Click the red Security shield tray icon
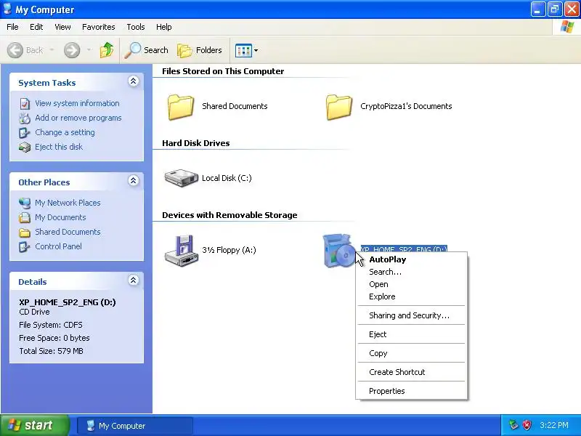581x436 pixels. (527, 425)
